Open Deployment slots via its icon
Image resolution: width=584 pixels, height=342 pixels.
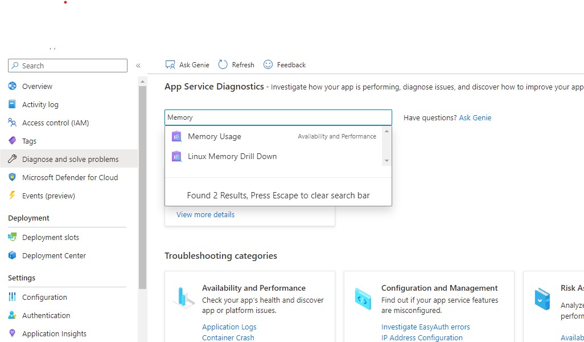[13, 237]
